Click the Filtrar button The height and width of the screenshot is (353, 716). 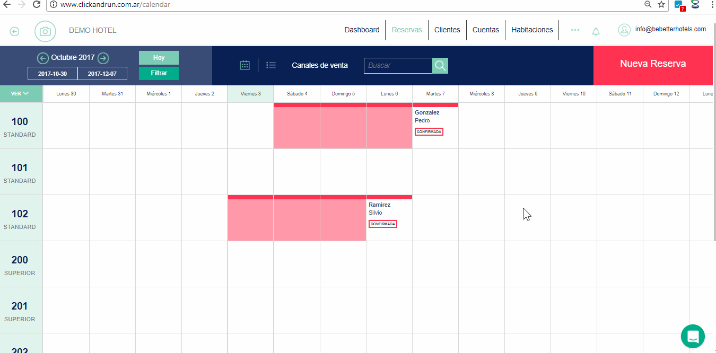(x=159, y=73)
